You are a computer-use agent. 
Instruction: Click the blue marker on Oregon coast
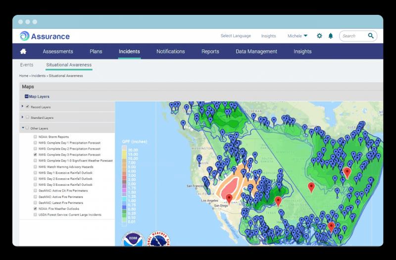tap(199, 159)
